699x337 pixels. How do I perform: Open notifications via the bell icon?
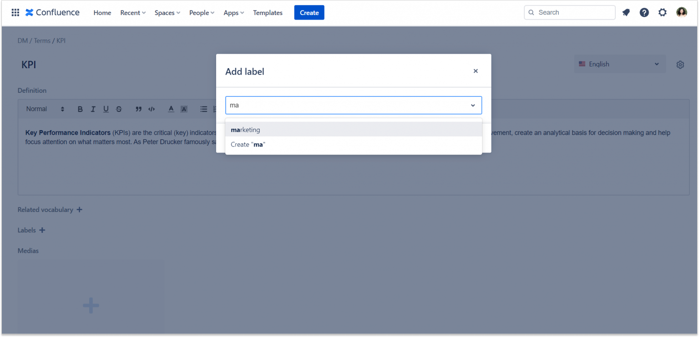(626, 12)
